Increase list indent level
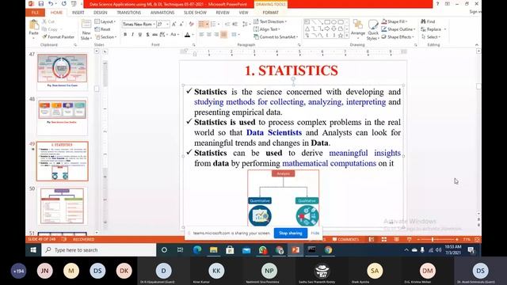This screenshot has width=507, height=285. pyautogui.click(x=235, y=25)
